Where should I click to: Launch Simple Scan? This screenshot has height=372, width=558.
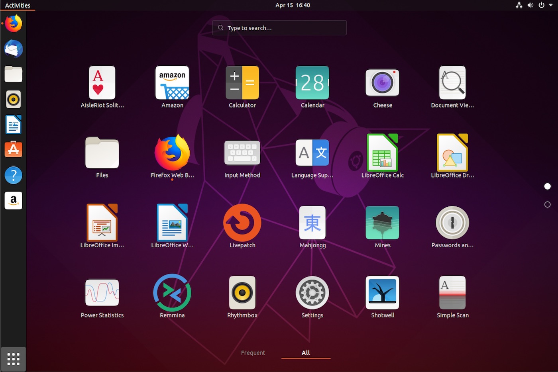tap(452, 293)
